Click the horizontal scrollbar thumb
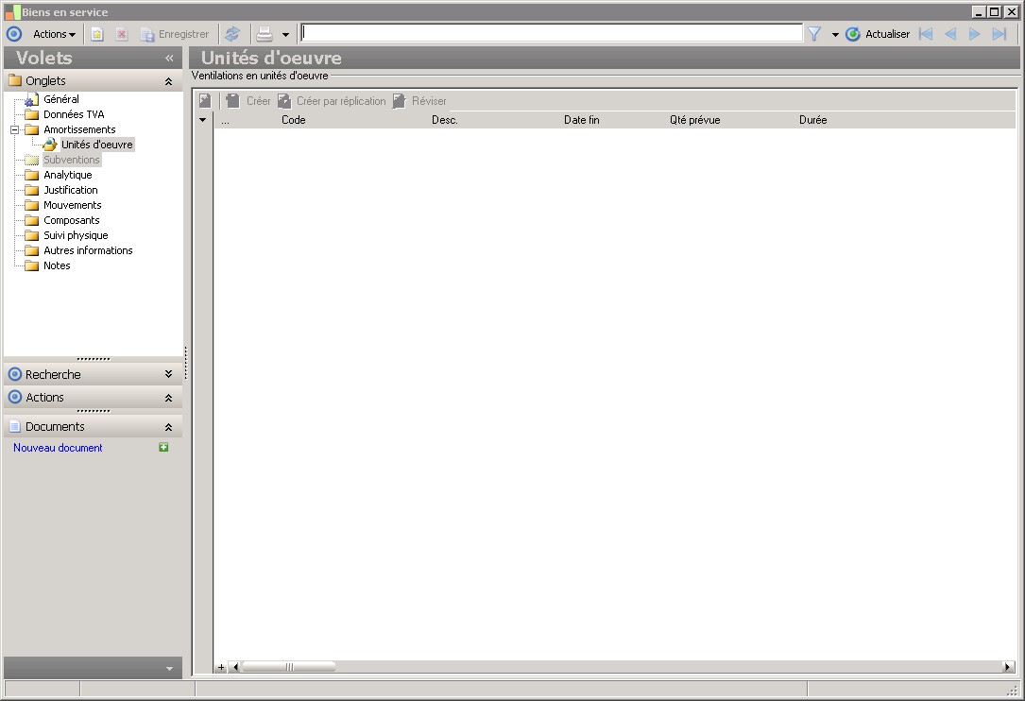The image size is (1025, 701). [x=288, y=667]
